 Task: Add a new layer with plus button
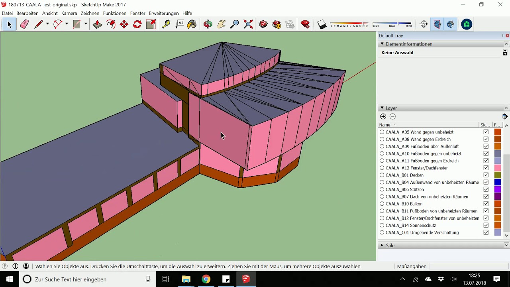(x=383, y=116)
